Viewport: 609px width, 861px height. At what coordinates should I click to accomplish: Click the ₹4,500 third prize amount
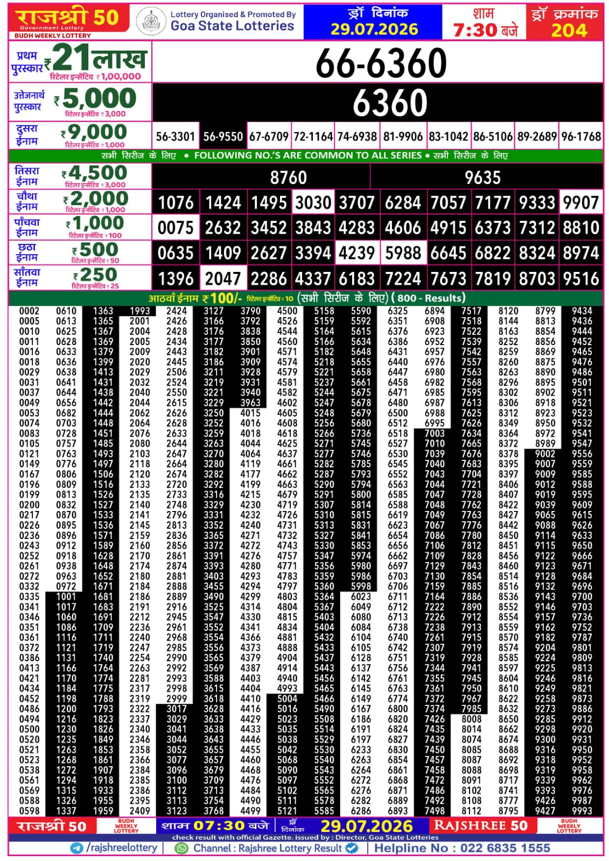[x=95, y=173]
